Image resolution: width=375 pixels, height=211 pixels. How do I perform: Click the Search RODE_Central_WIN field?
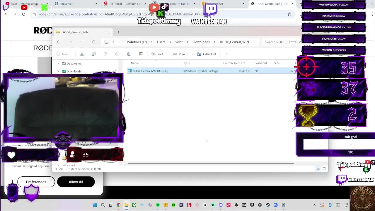point(282,42)
